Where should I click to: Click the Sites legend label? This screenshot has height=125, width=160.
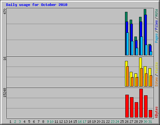(x=156, y=82)
